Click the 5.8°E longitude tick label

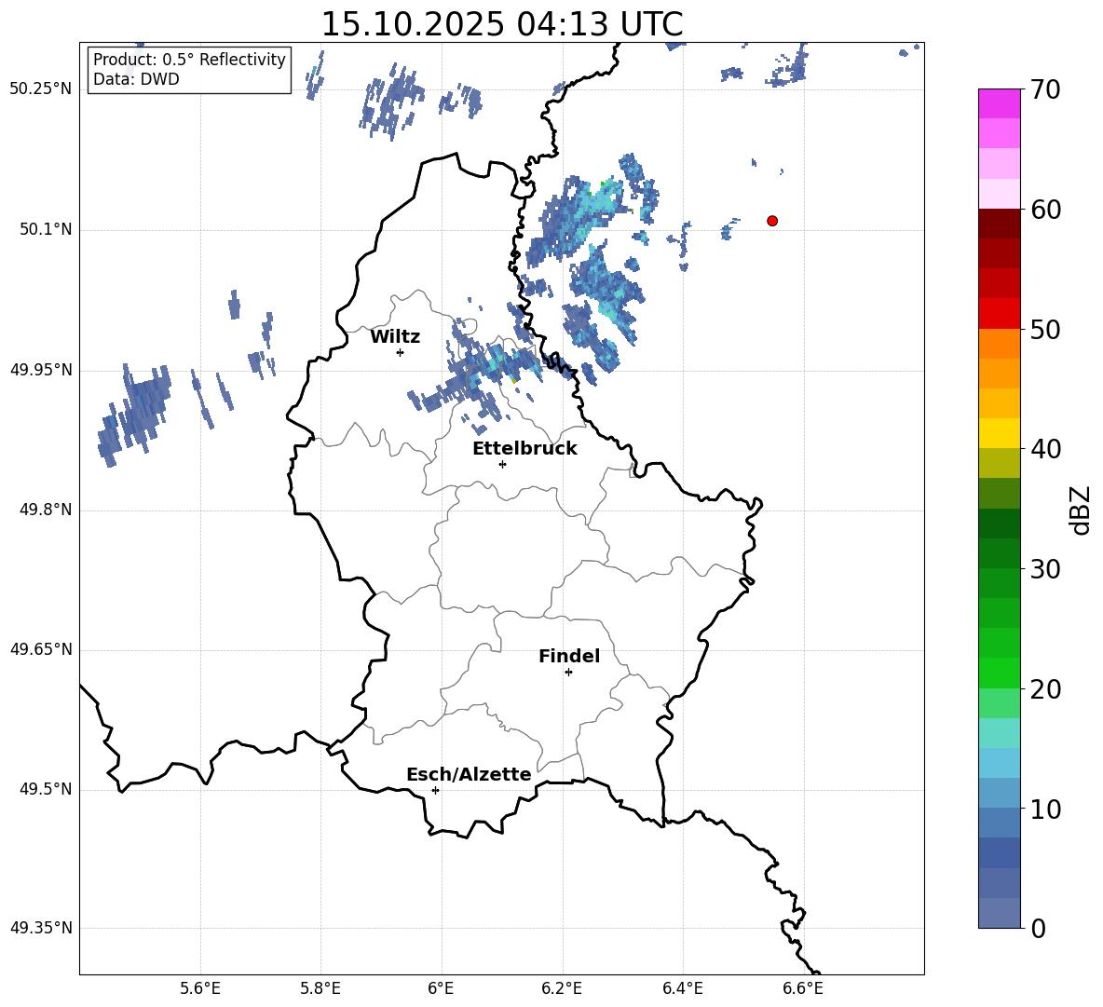(x=320, y=988)
